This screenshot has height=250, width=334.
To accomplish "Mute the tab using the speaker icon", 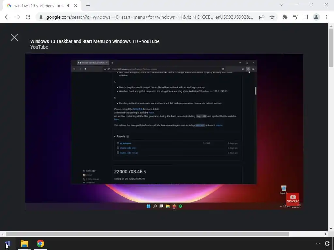I will click(68, 6).
